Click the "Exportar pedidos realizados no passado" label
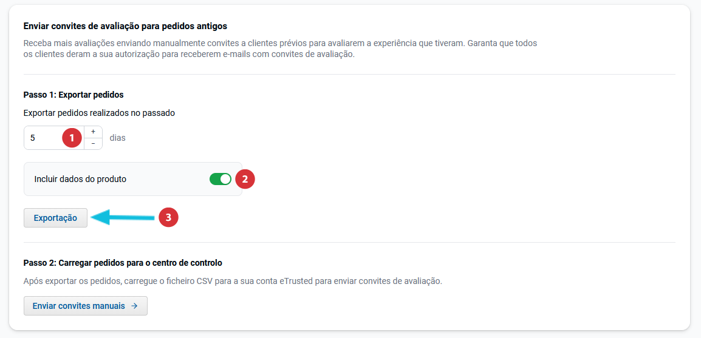Viewport: 701px width, 338px height. point(99,113)
